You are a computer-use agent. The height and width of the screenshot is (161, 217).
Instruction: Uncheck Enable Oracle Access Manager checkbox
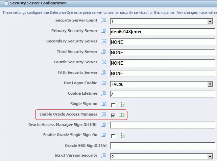pos(113,115)
